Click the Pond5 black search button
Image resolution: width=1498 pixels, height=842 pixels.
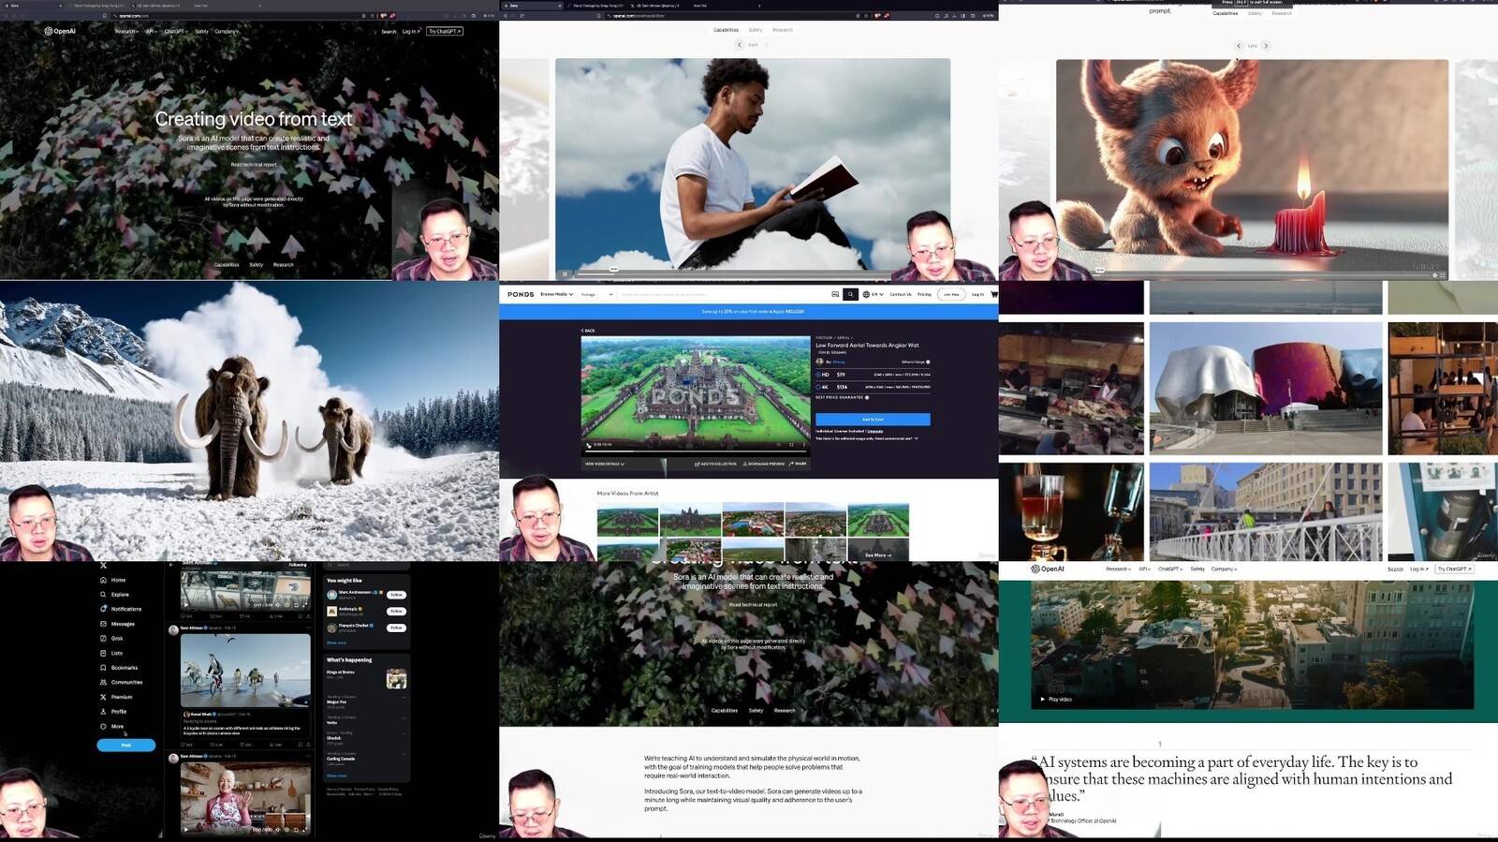[850, 294]
